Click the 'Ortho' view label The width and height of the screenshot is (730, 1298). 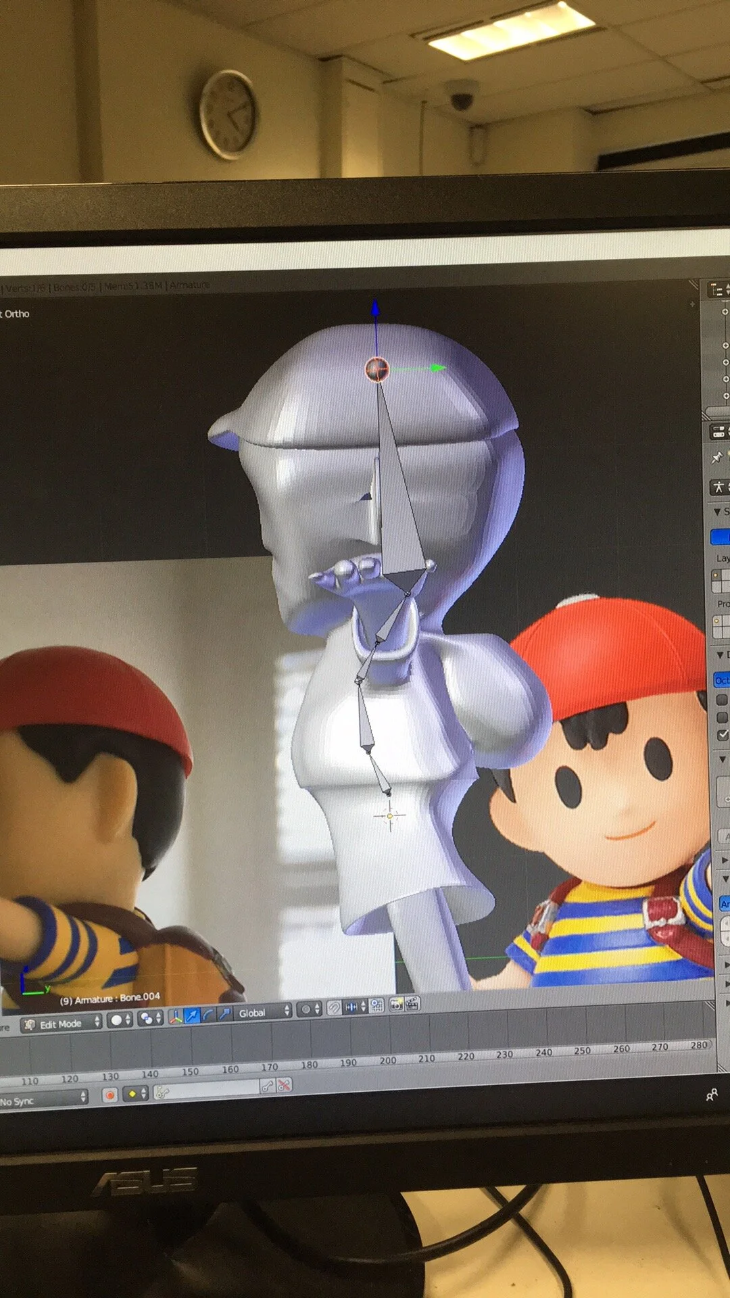pos(17,314)
